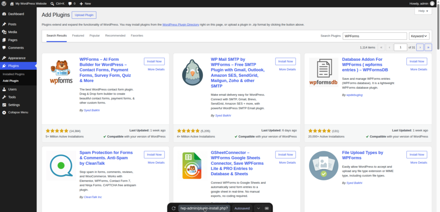
Task: View More Details for File Upload Types
Action: [x=419, y=162]
